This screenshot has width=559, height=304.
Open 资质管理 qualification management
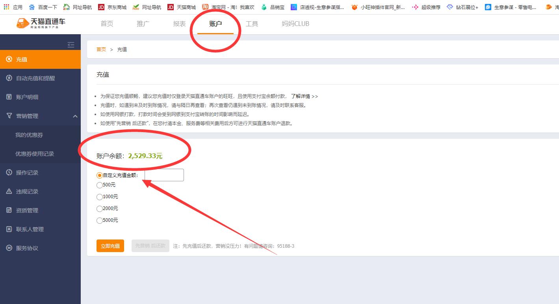28,210
